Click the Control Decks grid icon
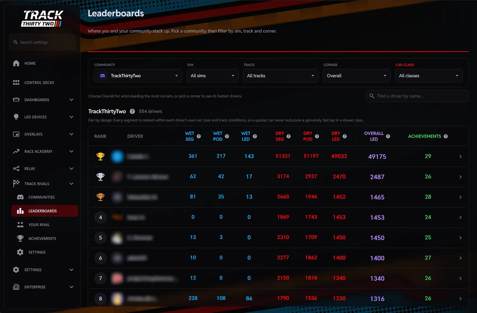Image resolution: width=477 pixels, height=313 pixels. (16, 83)
